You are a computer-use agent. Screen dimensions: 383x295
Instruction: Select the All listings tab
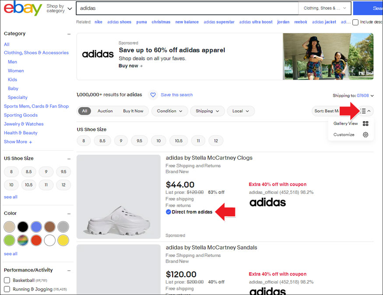pos(84,111)
